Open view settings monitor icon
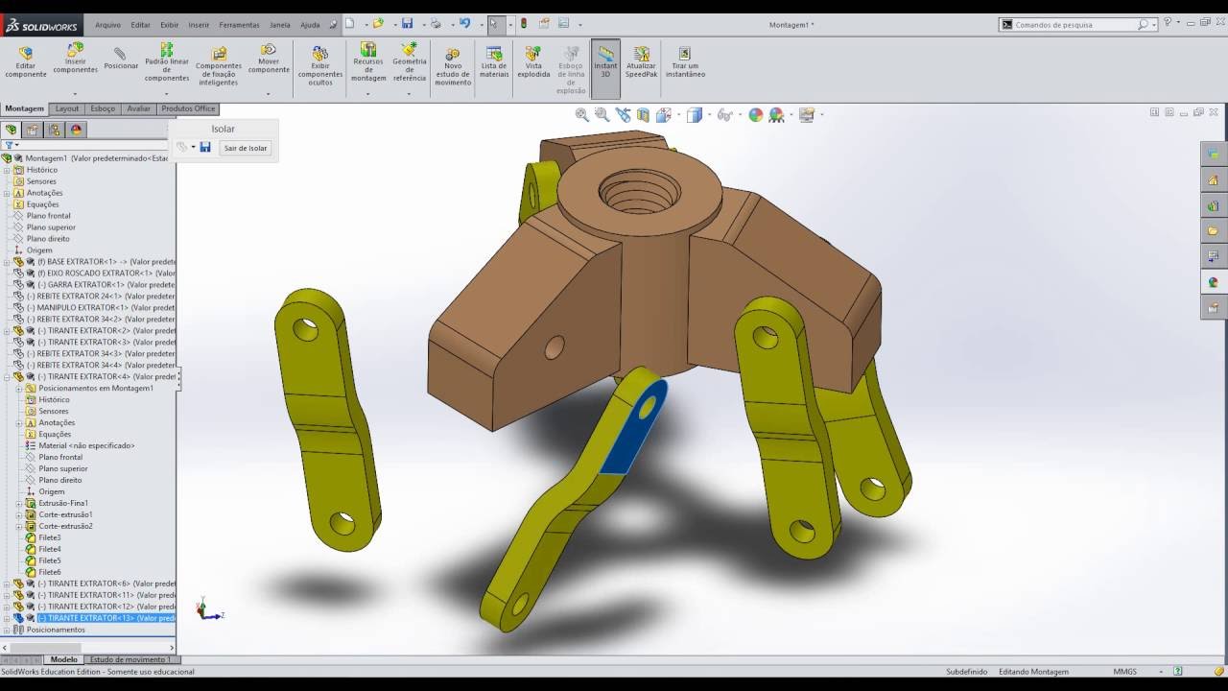 coord(807,115)
